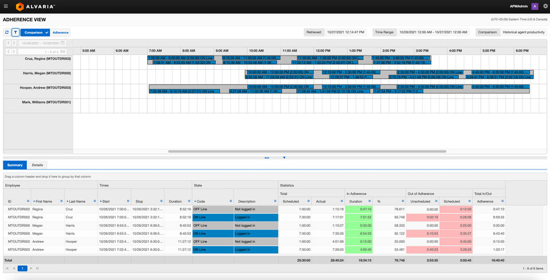Open Times Duration column filter menu

point(189,201)
